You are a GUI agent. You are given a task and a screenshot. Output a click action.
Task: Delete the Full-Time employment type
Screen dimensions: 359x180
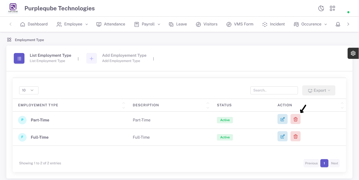click(x=296, y=137)
